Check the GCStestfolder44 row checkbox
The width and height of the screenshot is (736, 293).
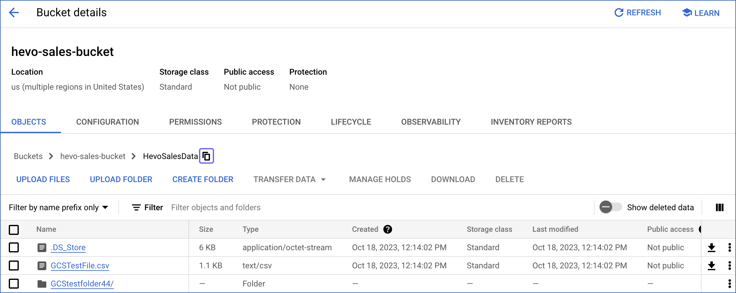14,284
